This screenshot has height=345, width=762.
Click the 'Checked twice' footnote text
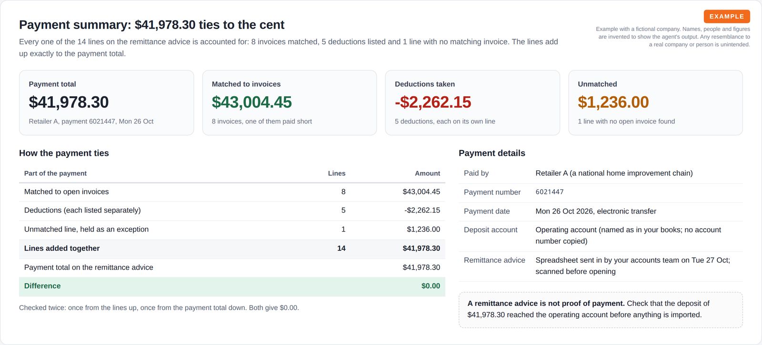point(159,308)
